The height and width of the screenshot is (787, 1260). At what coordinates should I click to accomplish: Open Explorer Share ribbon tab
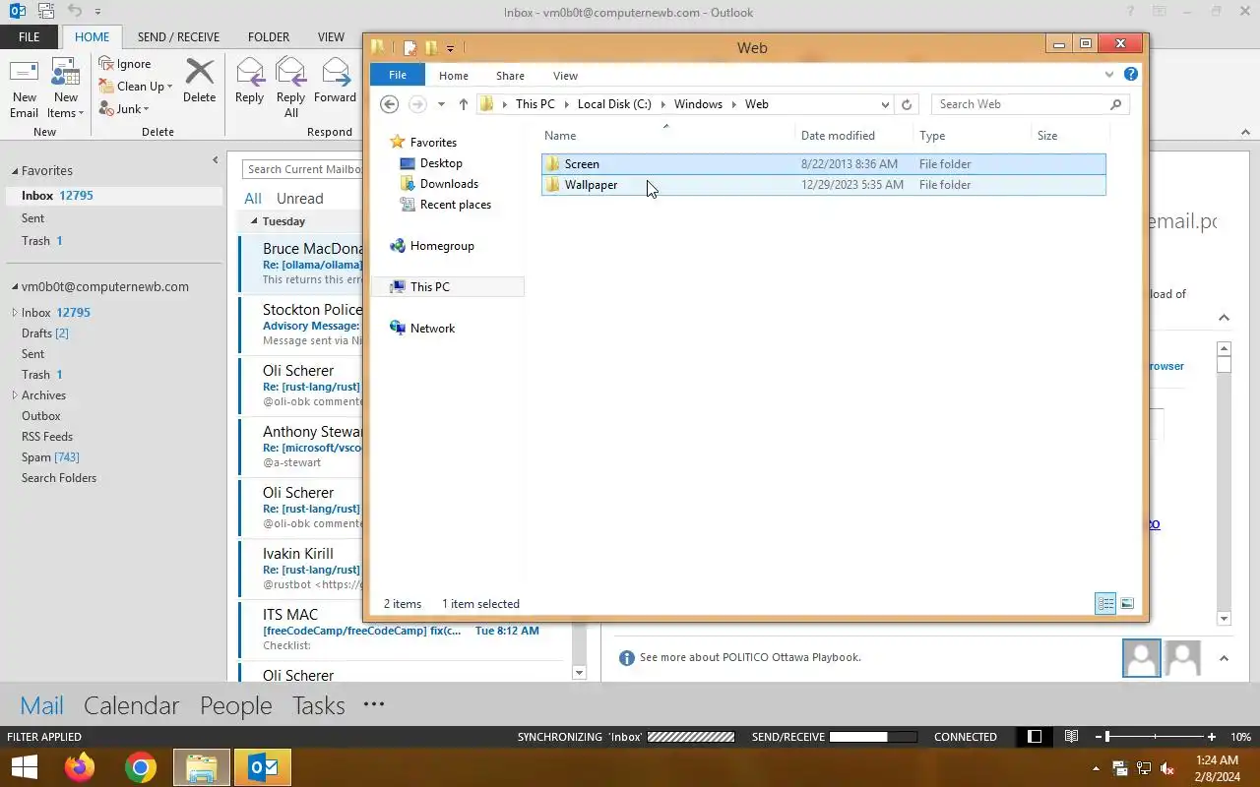point(510,76)
